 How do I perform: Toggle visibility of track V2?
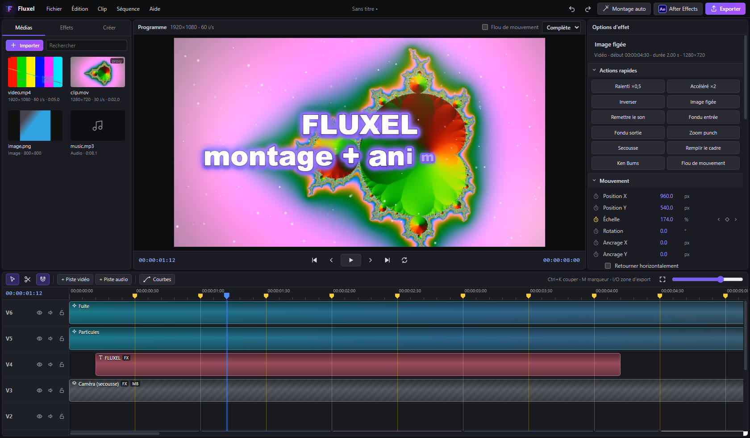pos(39,417)
